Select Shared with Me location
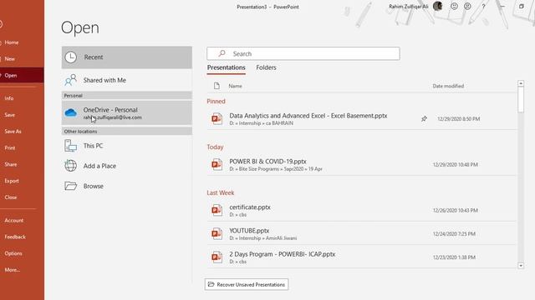Image resolution: width=535 pixels, height=300 pixels. click(x=126, y=80)
